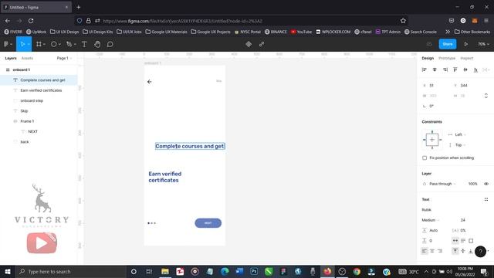Click the Present play icon
Viewport: 494px width, 278px height.
tap(465, 45)
